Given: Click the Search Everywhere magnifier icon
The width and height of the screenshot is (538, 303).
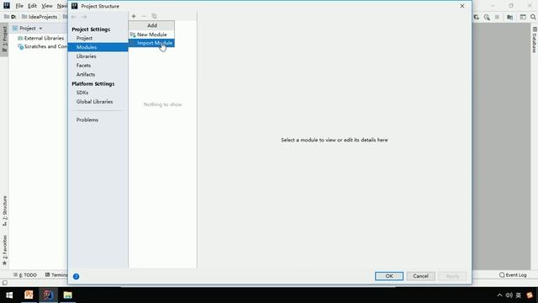Looking at the screenshot, I should click(x=533, y=17).
